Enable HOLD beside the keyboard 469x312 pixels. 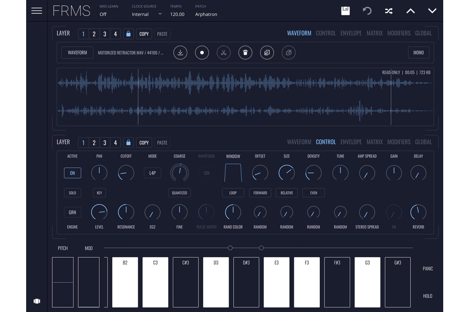(428, 296)
